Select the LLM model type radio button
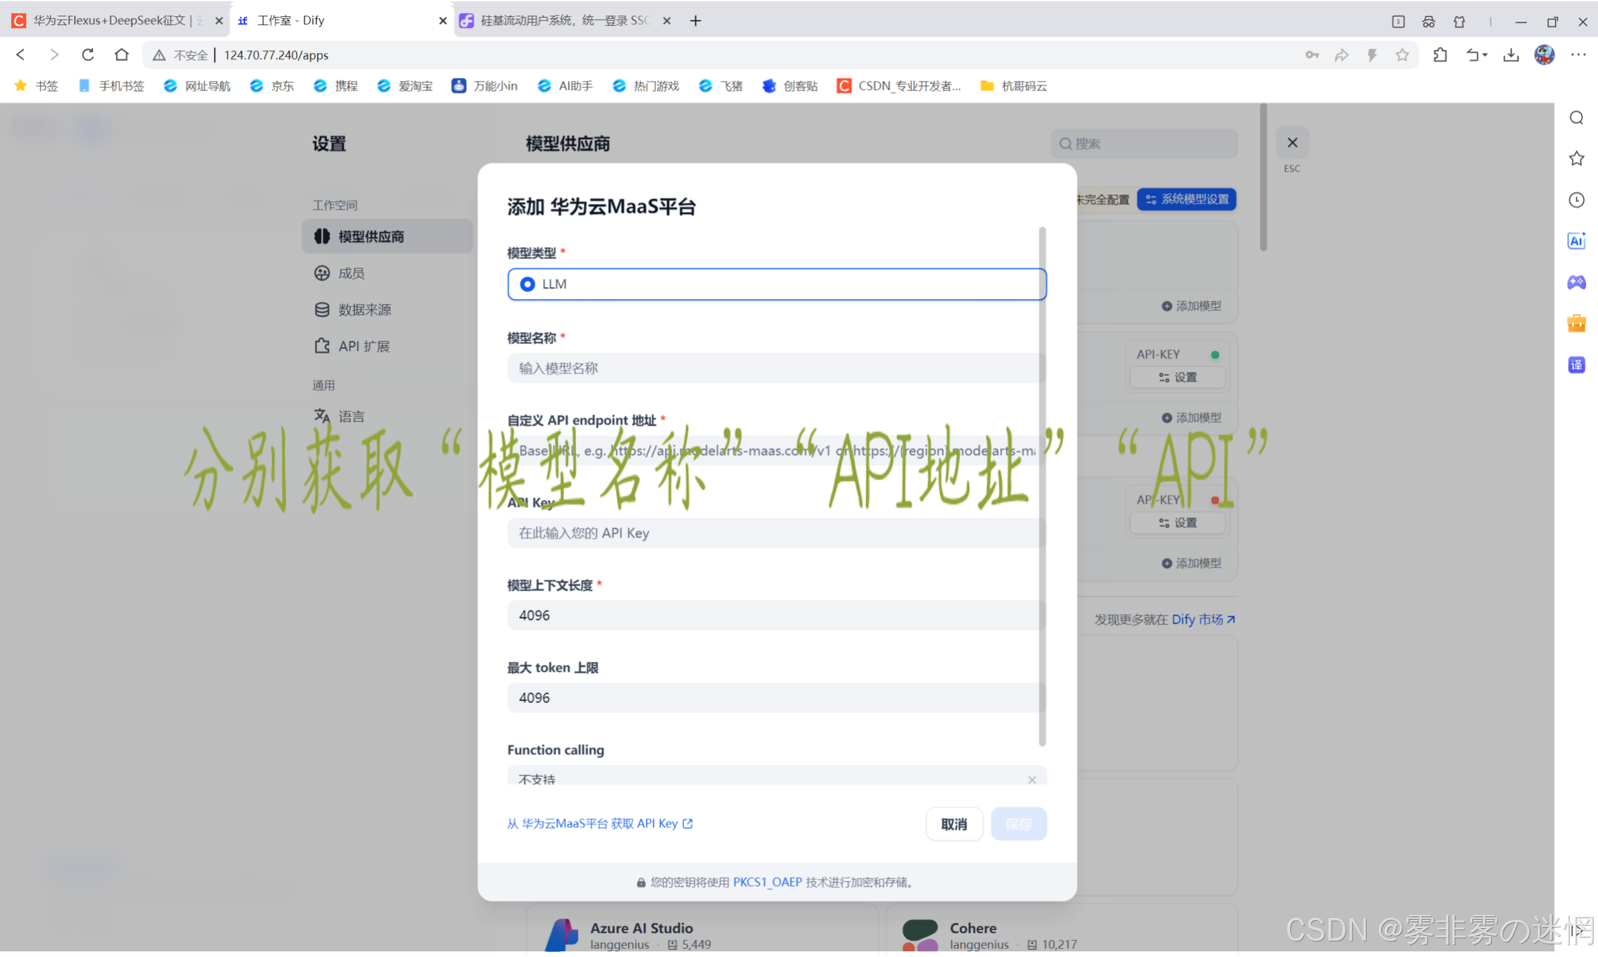Screen dimensions: 1598x957 tap(527, 285)
